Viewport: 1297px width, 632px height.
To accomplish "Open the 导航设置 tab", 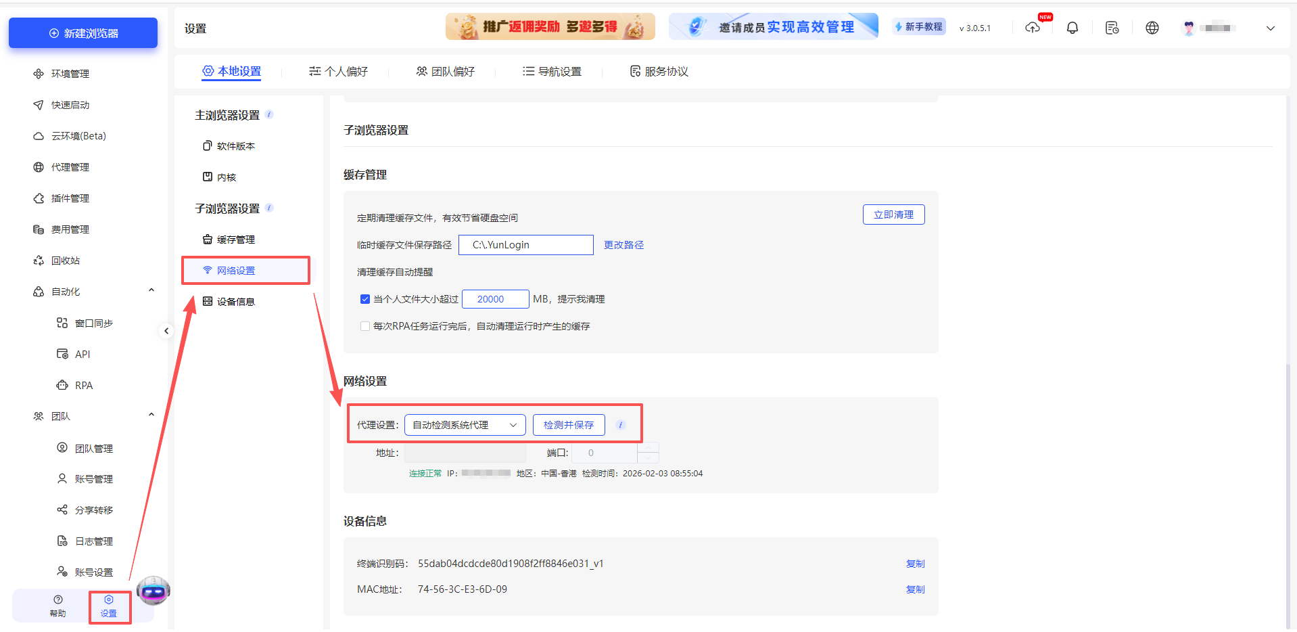I will tap(552, 71).
